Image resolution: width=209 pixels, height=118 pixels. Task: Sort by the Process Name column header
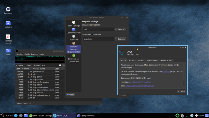[43, 69]
